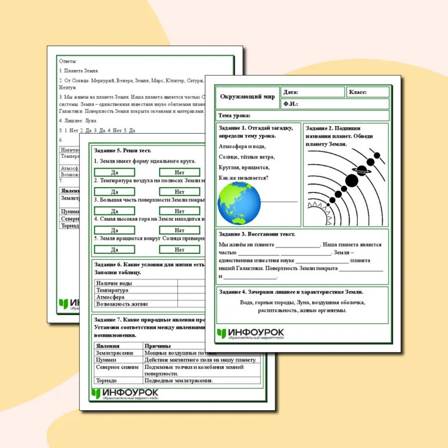Click the 'Северное сияние' cell in Задание 7 table
The image size is (448, 448).
tap(119, 370)
